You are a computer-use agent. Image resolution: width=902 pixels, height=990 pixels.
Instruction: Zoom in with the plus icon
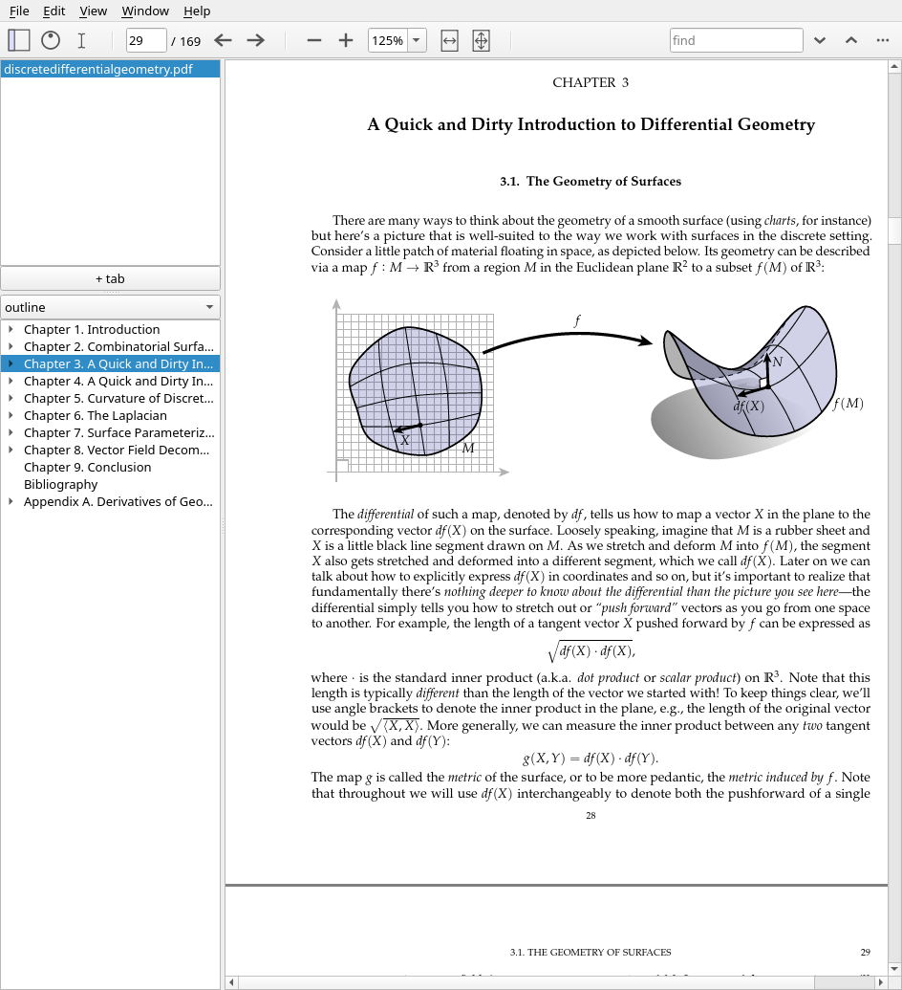click(346, 40)
